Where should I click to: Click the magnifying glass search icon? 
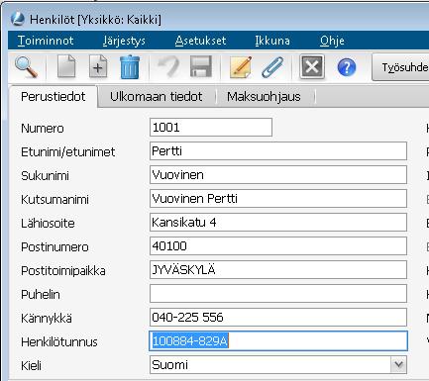pyautogui.click(x=26, y=67)
